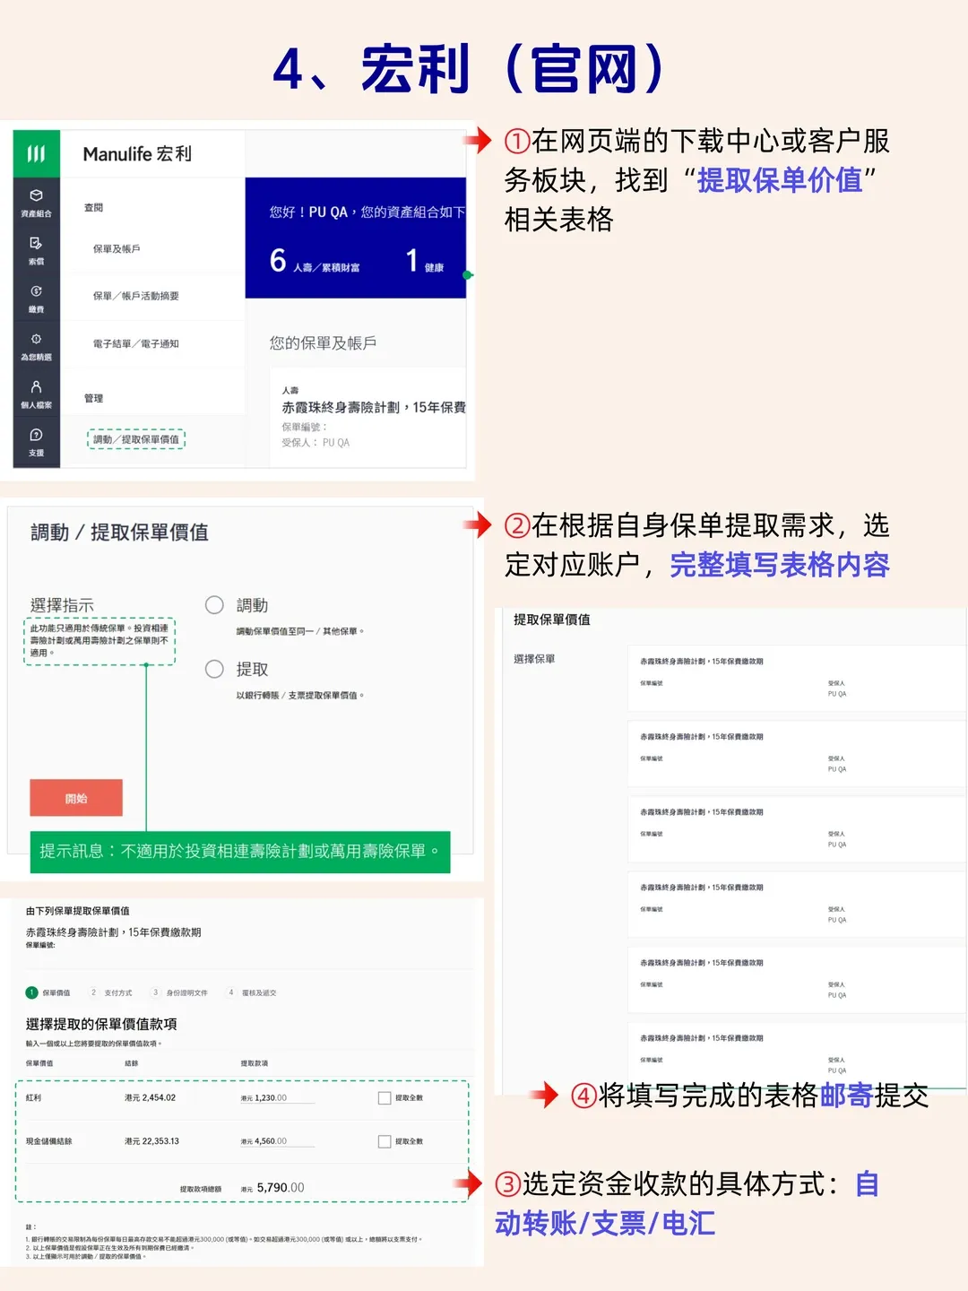Tick 提取全數 checkbox in the 現金儲備結餘 row
Image resolution: width=968 pixels, height=1291 pixels.
click(385, 1141)
